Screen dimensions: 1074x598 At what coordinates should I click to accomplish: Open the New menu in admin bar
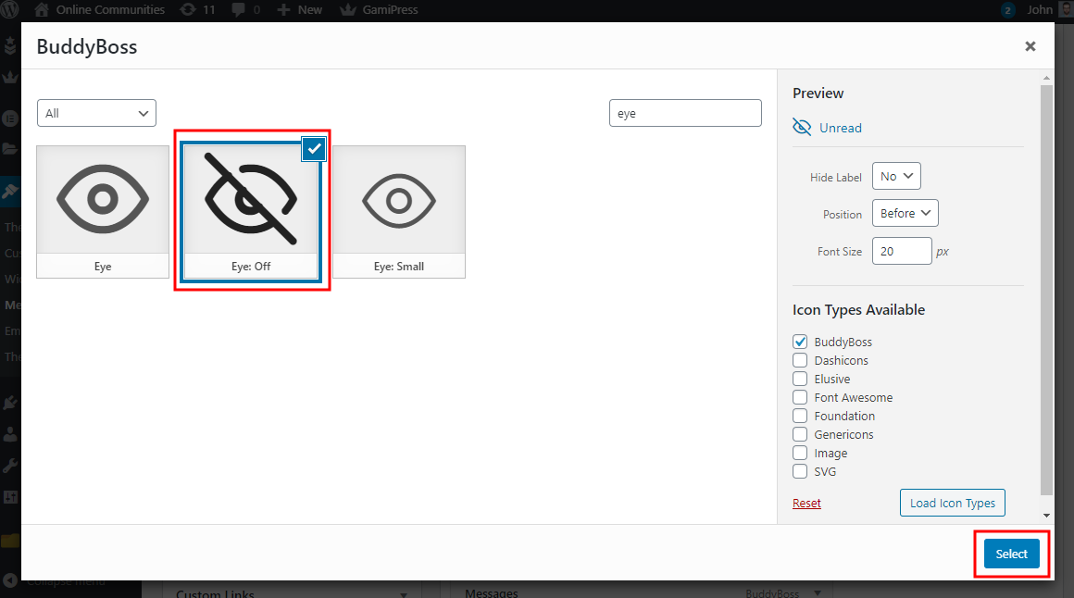click(300, 10)
